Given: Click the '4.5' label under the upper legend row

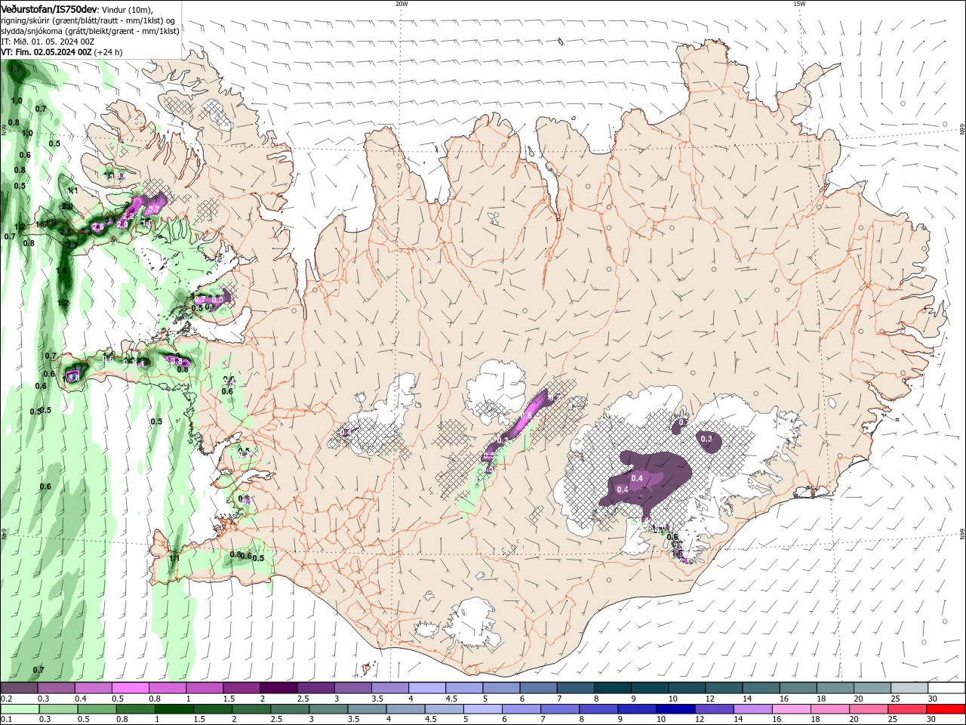Looking at the screenshot, I should click(451, 699).
